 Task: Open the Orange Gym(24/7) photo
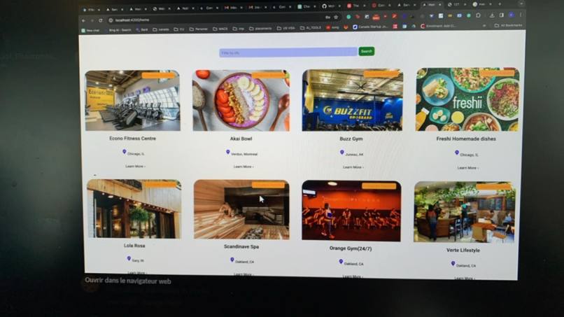351,211
